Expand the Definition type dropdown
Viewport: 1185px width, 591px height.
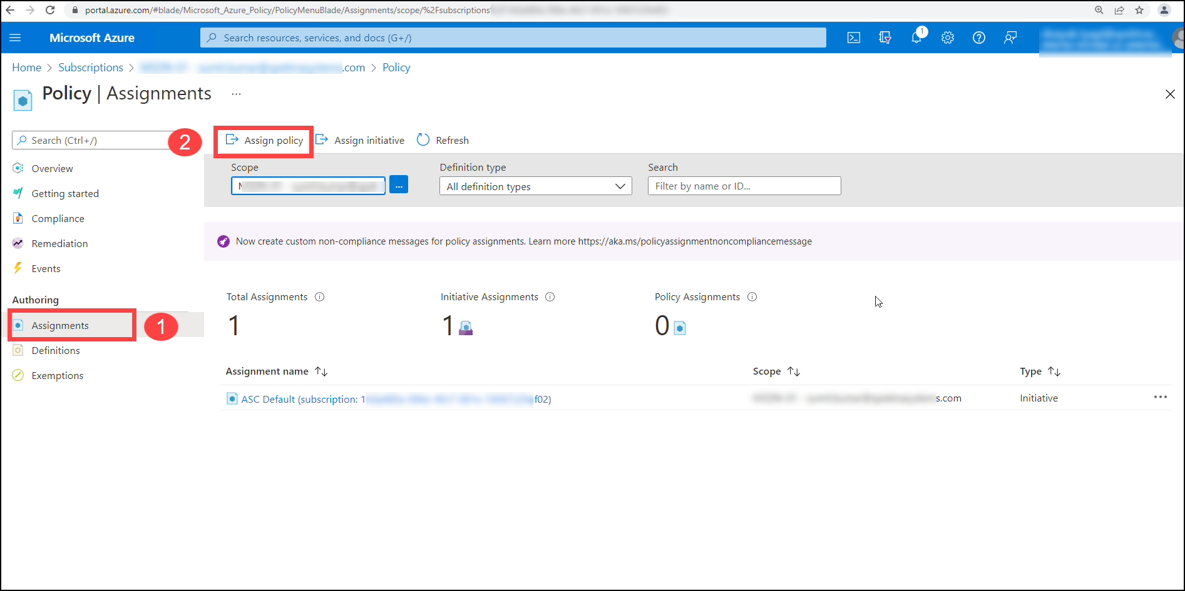coord(536,186)
